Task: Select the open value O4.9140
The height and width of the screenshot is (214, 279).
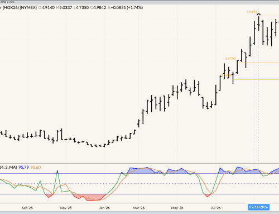Action: coord(46,8)
